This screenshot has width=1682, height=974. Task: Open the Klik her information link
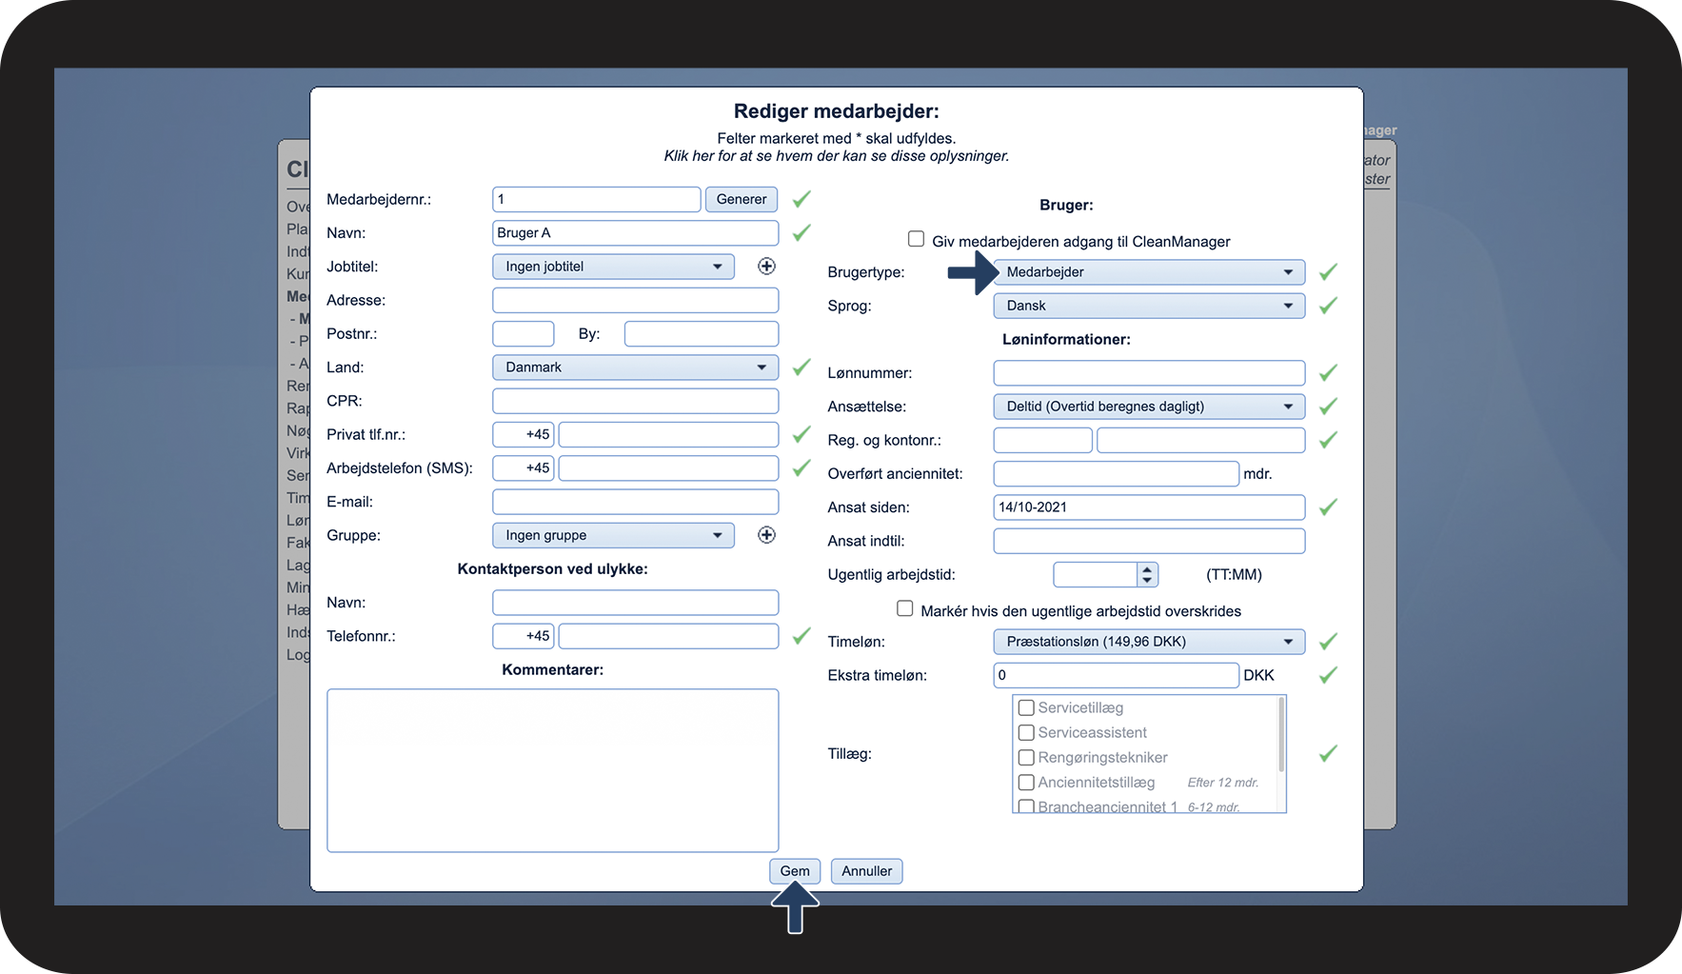point(836,156)
